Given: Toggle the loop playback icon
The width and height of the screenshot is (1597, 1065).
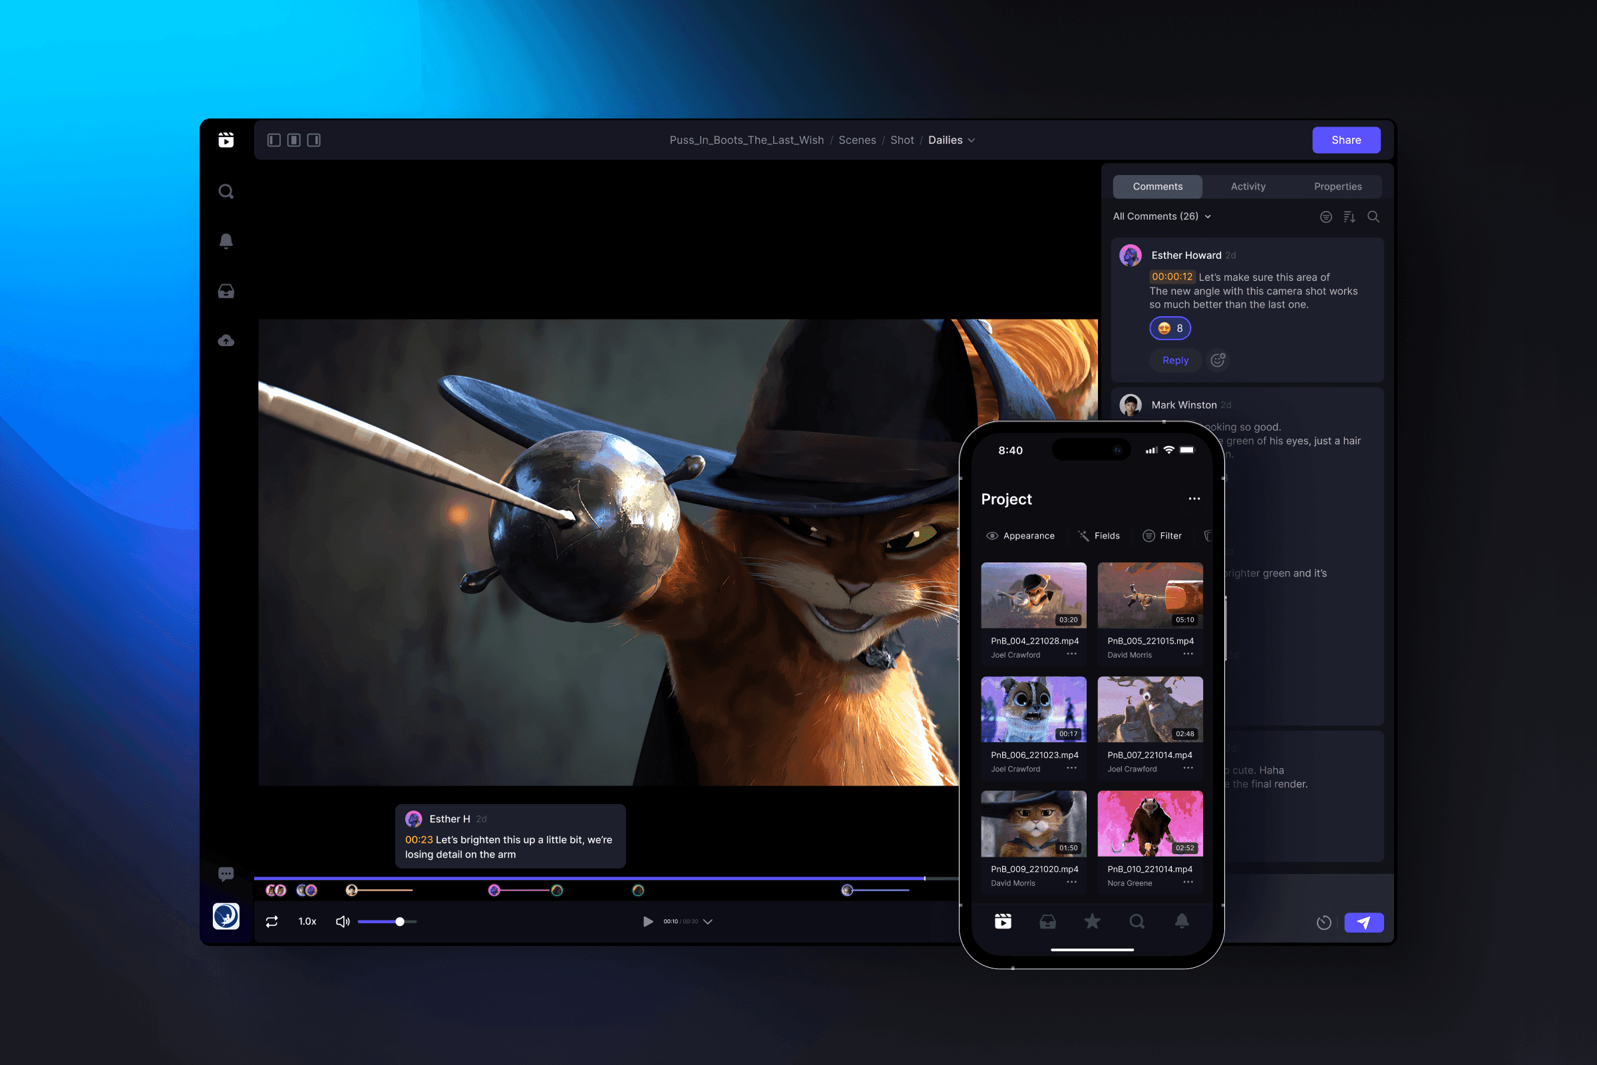Looking at the screenshot, I should point(271,922).
